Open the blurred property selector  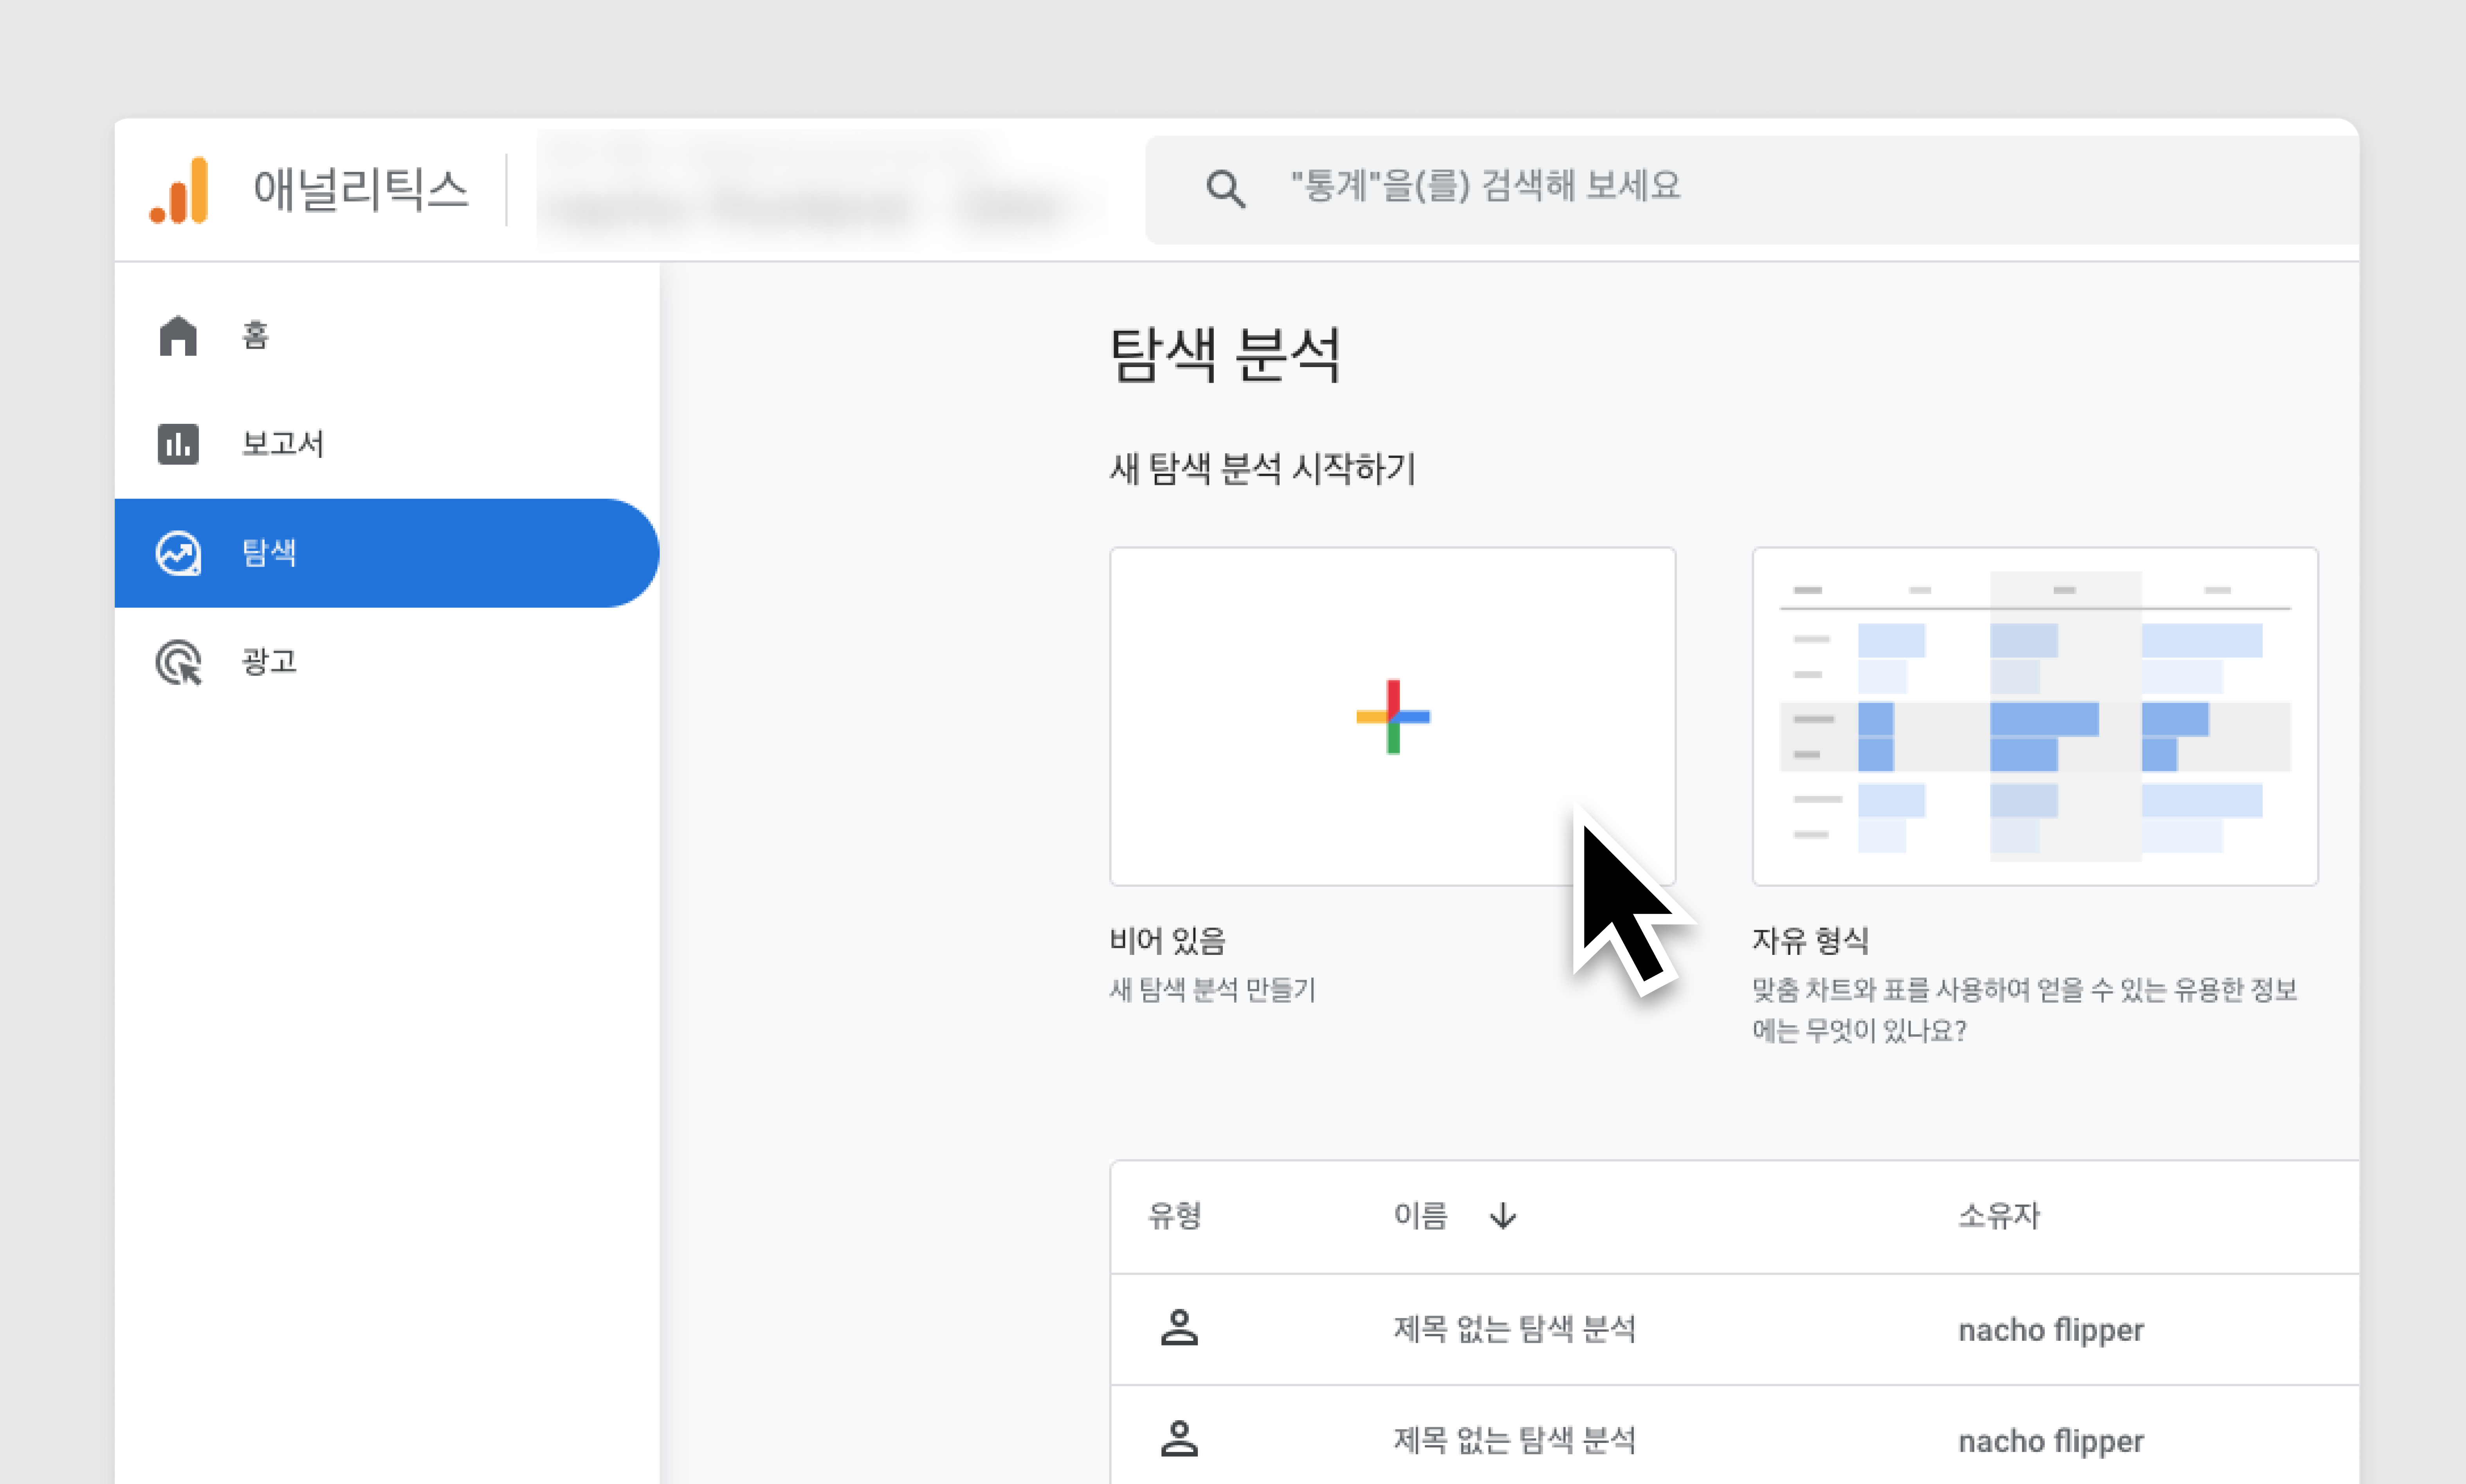[820, 190]
